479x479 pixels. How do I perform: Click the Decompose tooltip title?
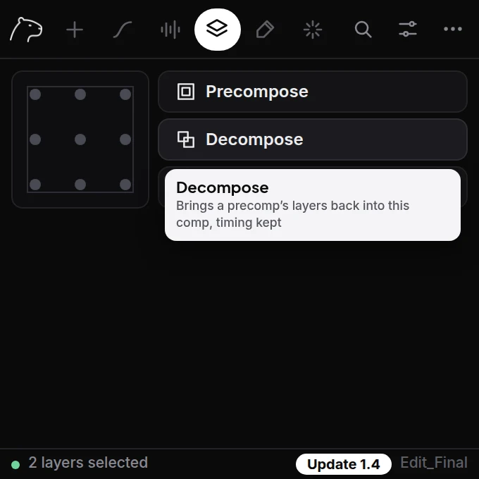(x=223, y=188)
